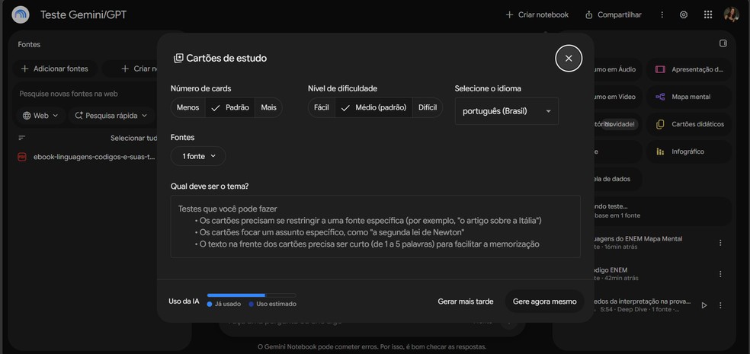Open the Web source type dropdown
Viewport: 750px width, 354px height.
(x=40, y=116)
